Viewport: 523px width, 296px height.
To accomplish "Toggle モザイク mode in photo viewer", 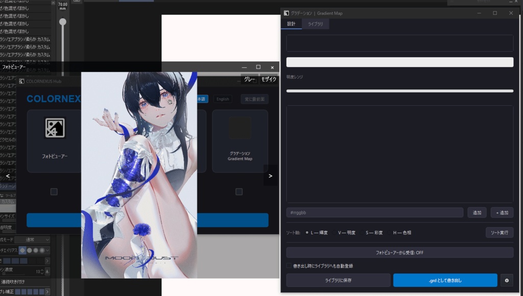I will point(269,79).
